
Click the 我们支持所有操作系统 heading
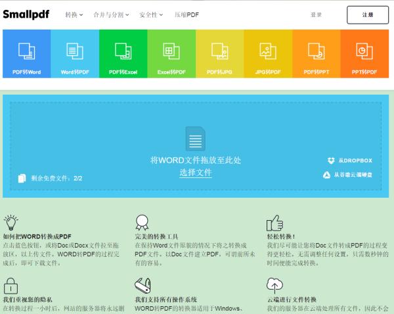(x=166, y=300)
